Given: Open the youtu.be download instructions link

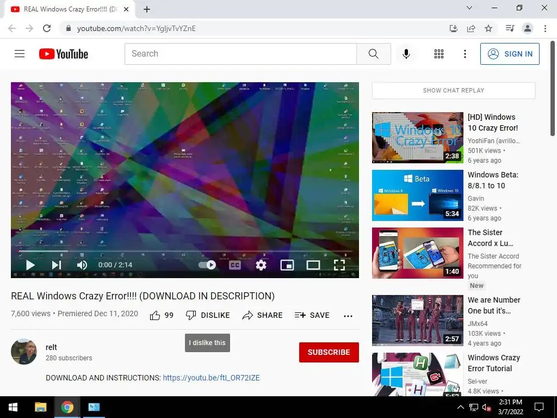Looking at the screenshot, I should (x=211, y=378).
